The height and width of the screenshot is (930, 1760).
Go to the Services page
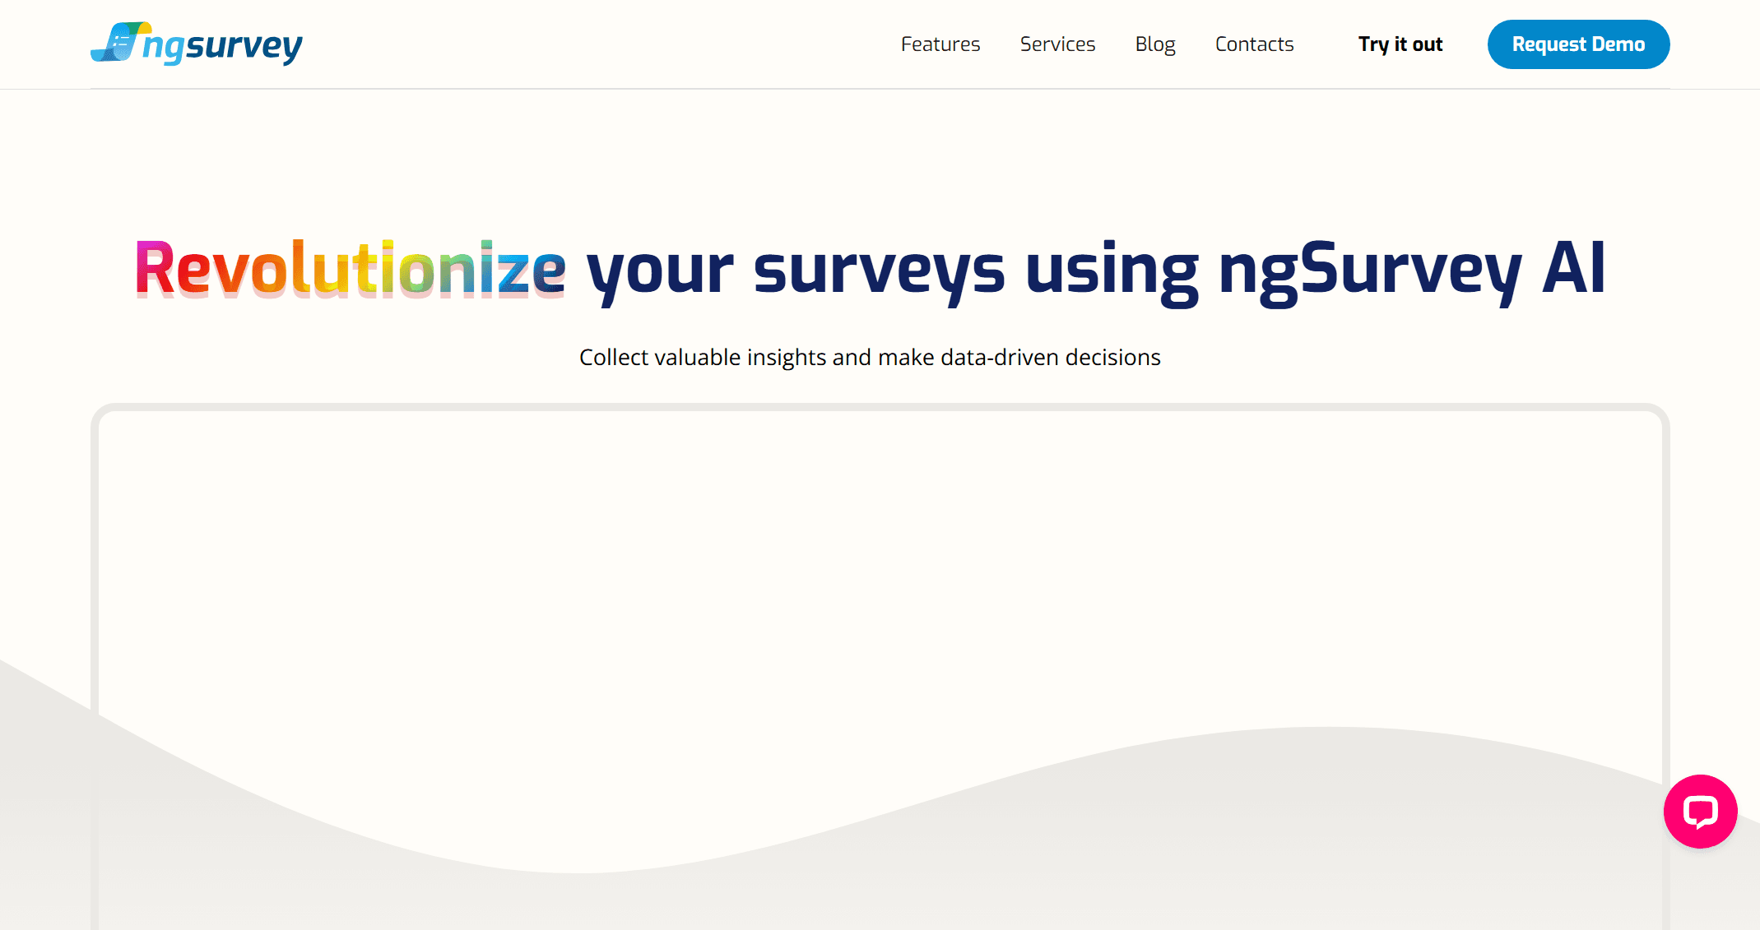point(1056,44)
